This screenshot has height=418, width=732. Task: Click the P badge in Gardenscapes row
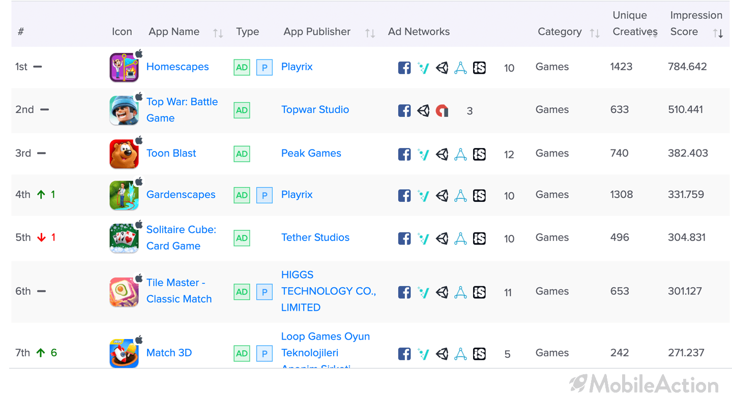[265, 195]
